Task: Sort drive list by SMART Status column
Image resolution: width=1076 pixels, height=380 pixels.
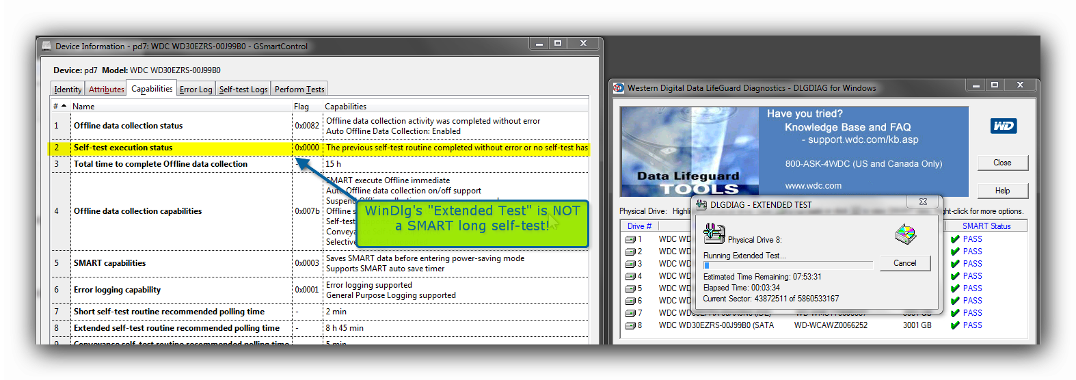Action: click(x=986, y=226)
